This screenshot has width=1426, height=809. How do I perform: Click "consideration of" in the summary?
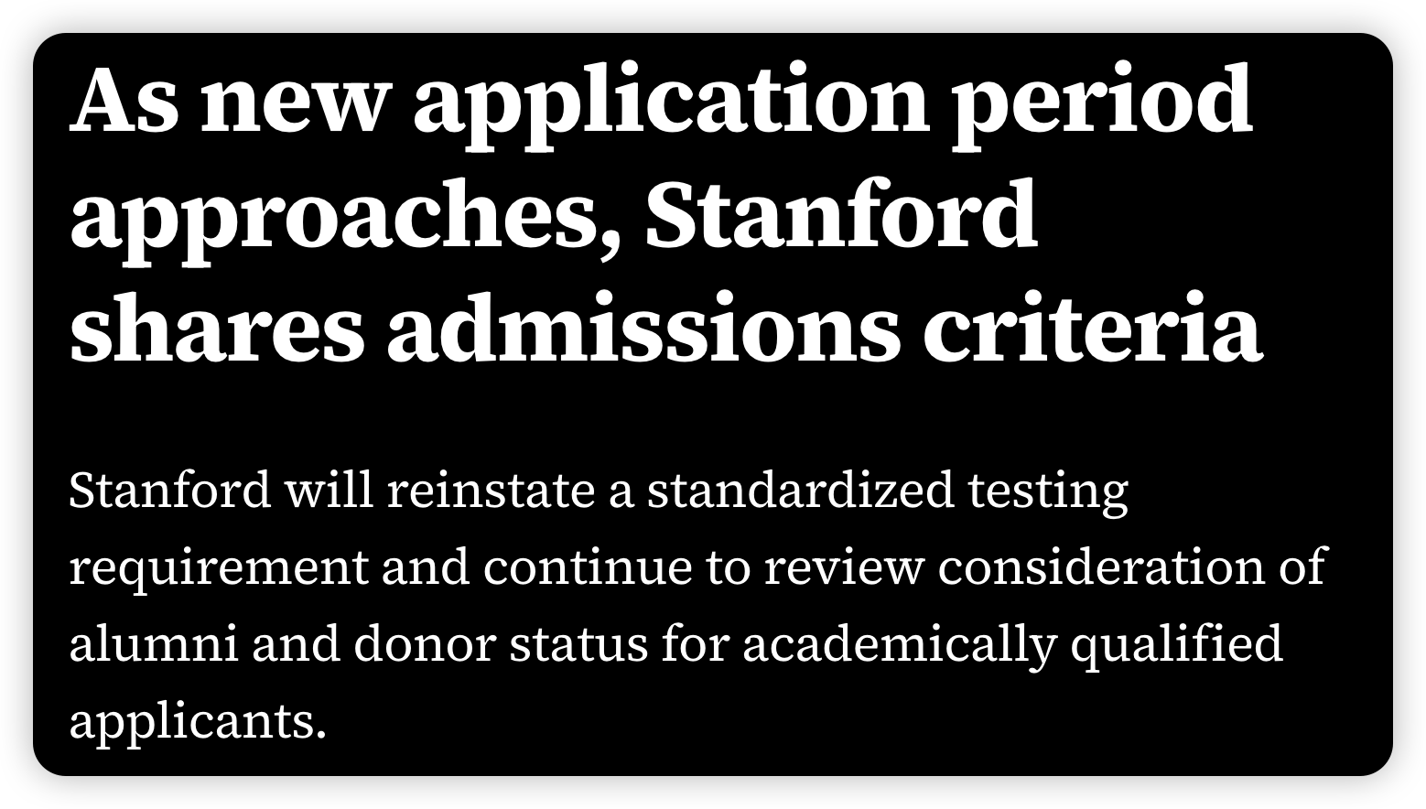click(x=1132, y=566)
